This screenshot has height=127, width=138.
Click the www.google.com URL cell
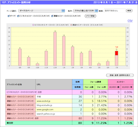point(54,110)
